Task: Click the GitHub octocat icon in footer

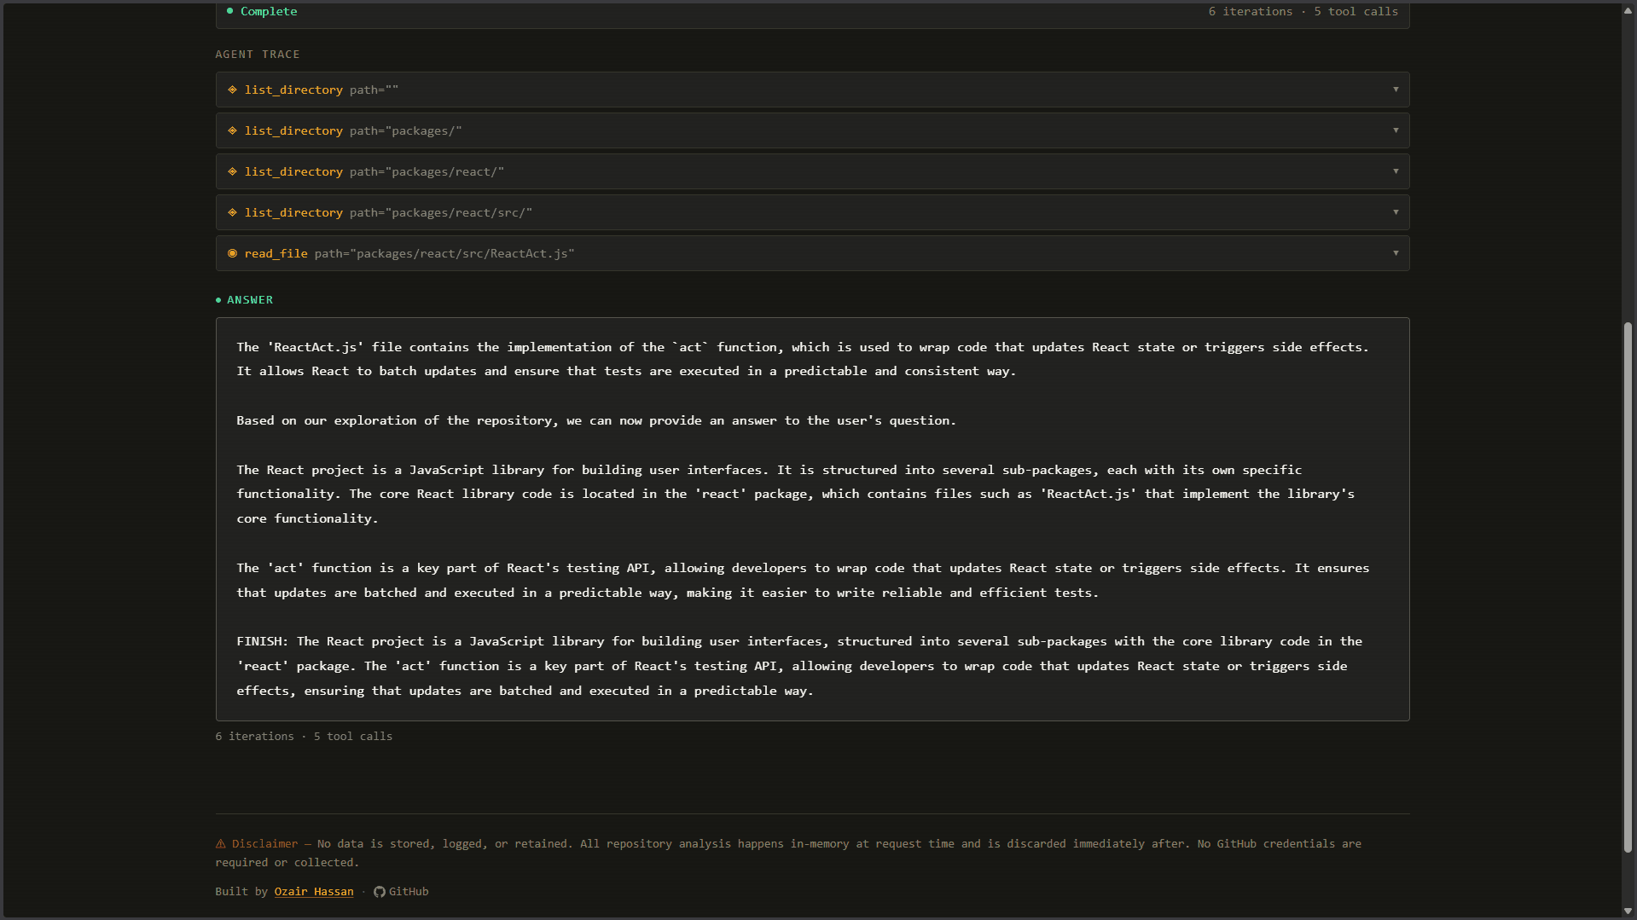Action: (380, 892)
